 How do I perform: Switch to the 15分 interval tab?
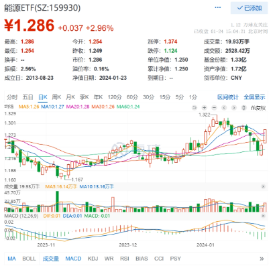(x=165, y=97)
